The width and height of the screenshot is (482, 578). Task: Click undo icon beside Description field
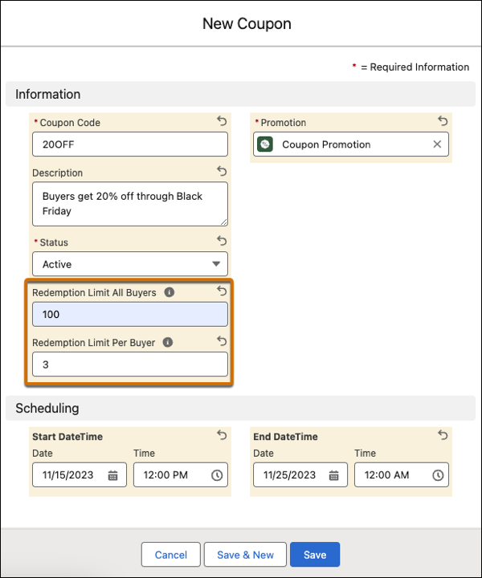(x=222, y=171)
